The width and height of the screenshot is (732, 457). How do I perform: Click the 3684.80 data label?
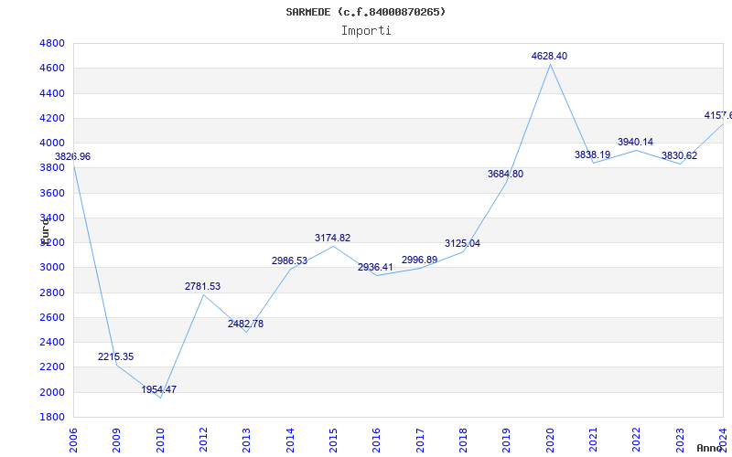click(506, 174)
